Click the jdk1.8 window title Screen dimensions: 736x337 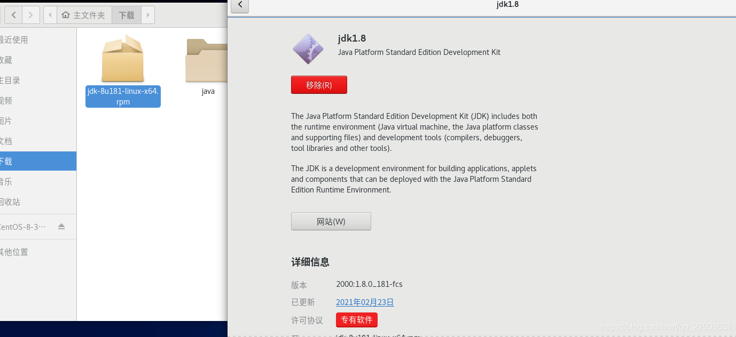point(507,4)
